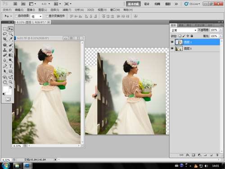Open the 窗口(W) menu
Screen dimensions: 225x169
(x=115, y=10)
